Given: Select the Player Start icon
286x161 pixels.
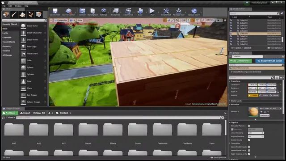Looking at the screenshot, I should tap(23, 54).
